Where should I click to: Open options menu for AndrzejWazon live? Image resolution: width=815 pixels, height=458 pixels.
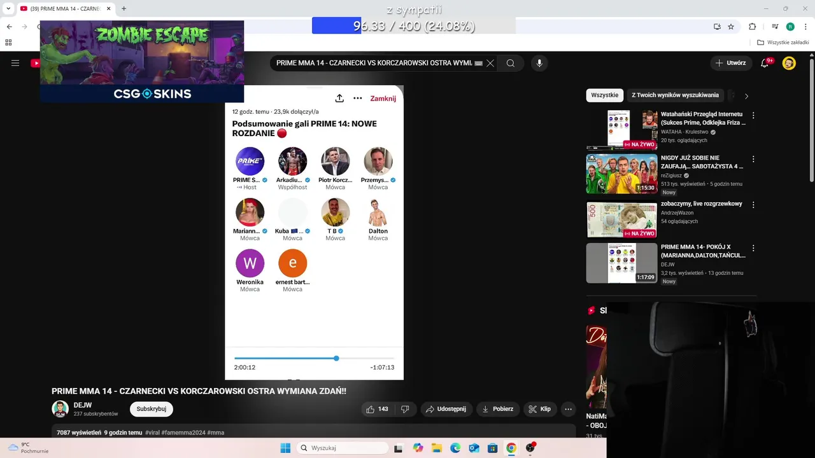(x=753, y=205)
